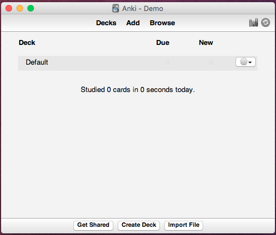Viewport: 276px width, 235px height.
Task: Click the Due column header
Action: click(163, 43)
